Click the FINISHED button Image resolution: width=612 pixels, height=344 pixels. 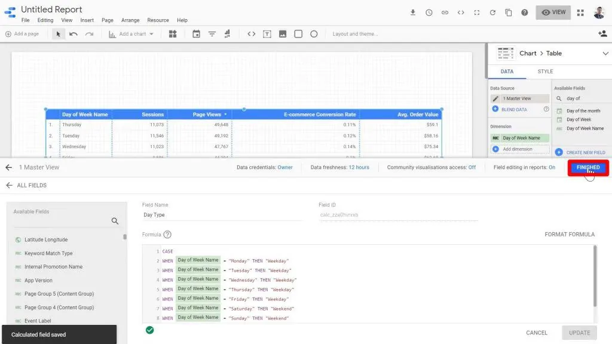click(x=587, y=167)
